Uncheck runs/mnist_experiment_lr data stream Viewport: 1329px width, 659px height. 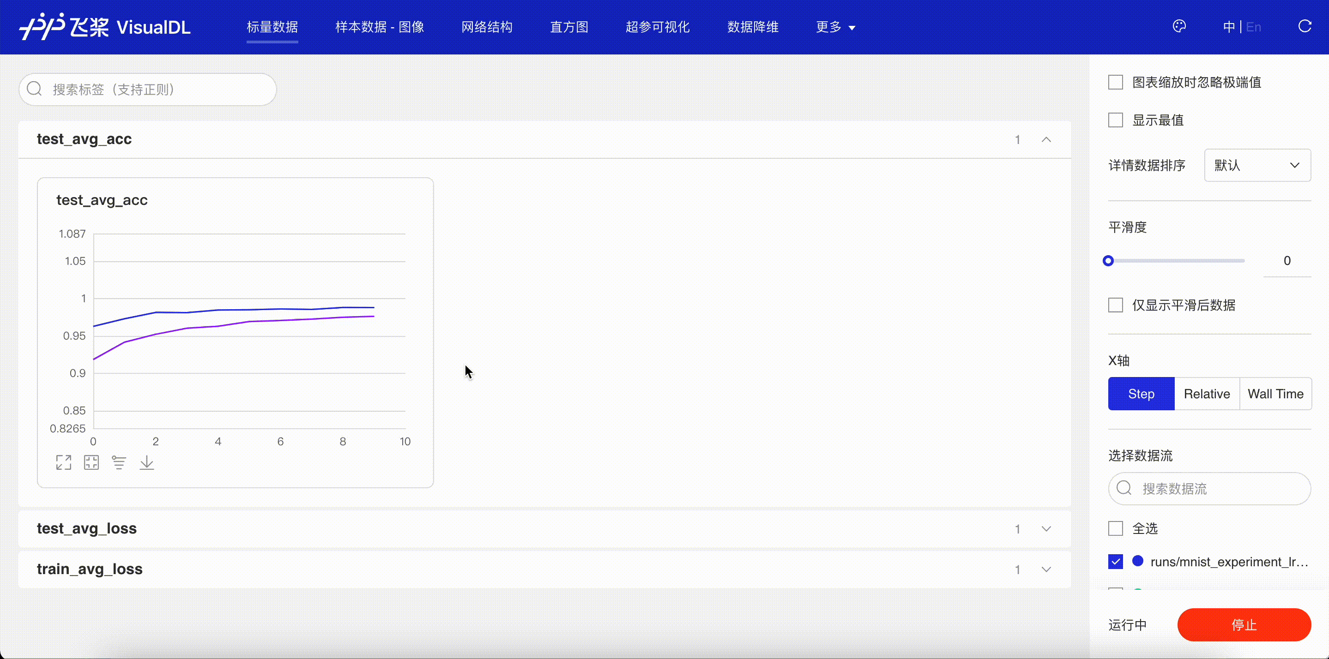1115,562
